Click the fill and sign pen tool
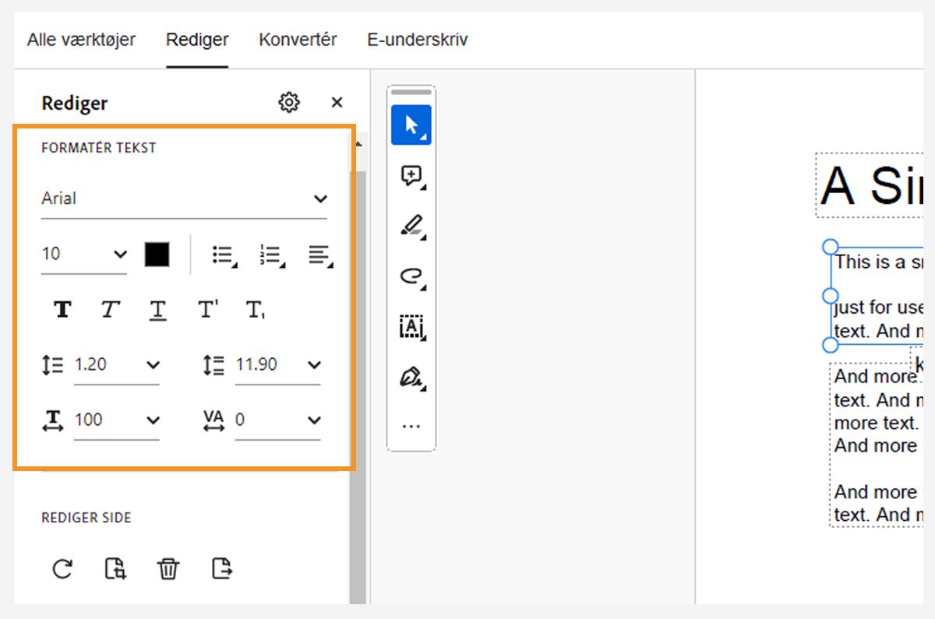The width and height of the screenshot is (935, 619). [411, 378]
